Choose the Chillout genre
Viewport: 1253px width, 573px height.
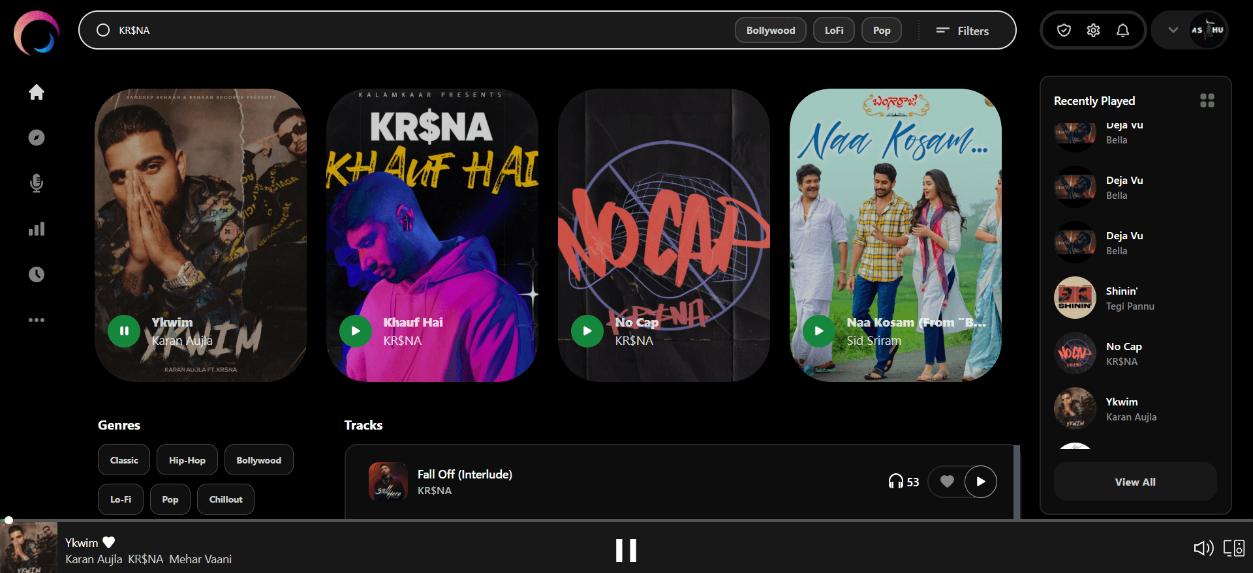point(226,499)
